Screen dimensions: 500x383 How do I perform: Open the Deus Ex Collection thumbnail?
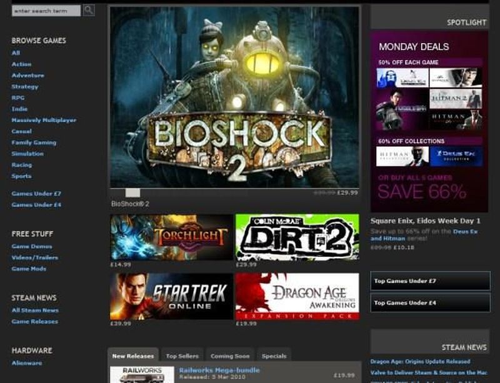coord(456,156)
